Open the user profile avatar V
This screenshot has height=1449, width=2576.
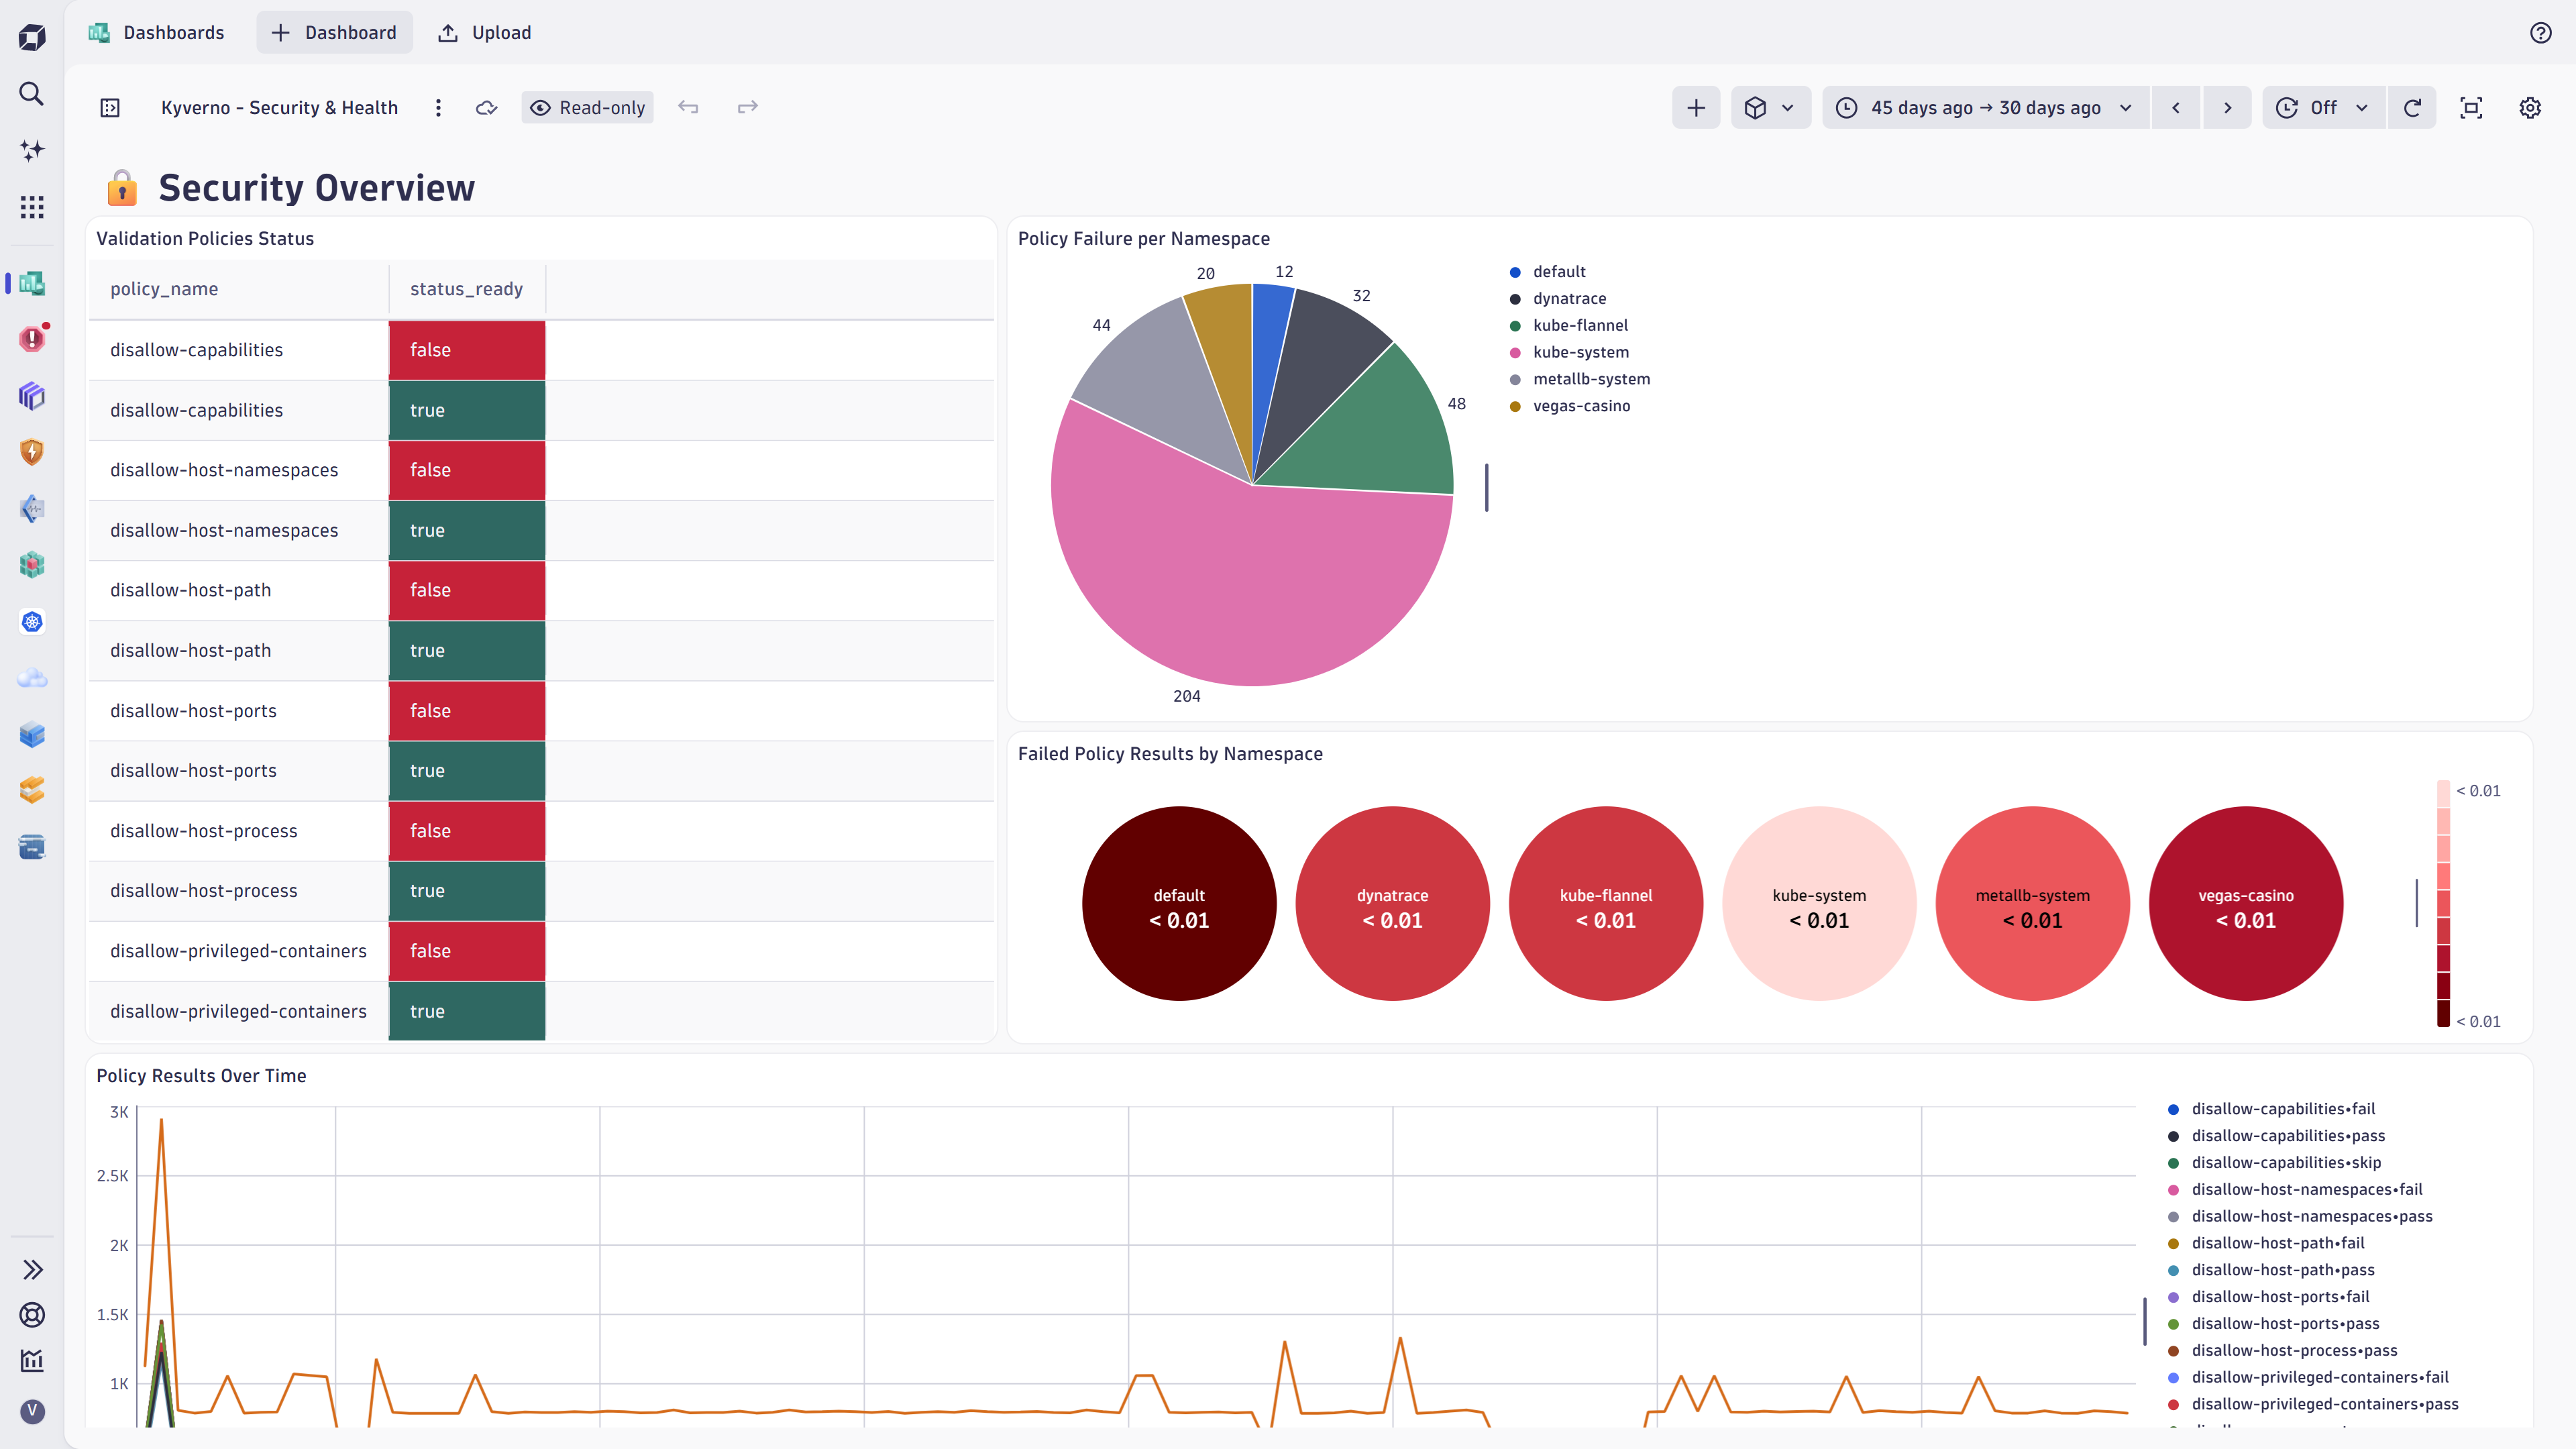(32, 1411)
